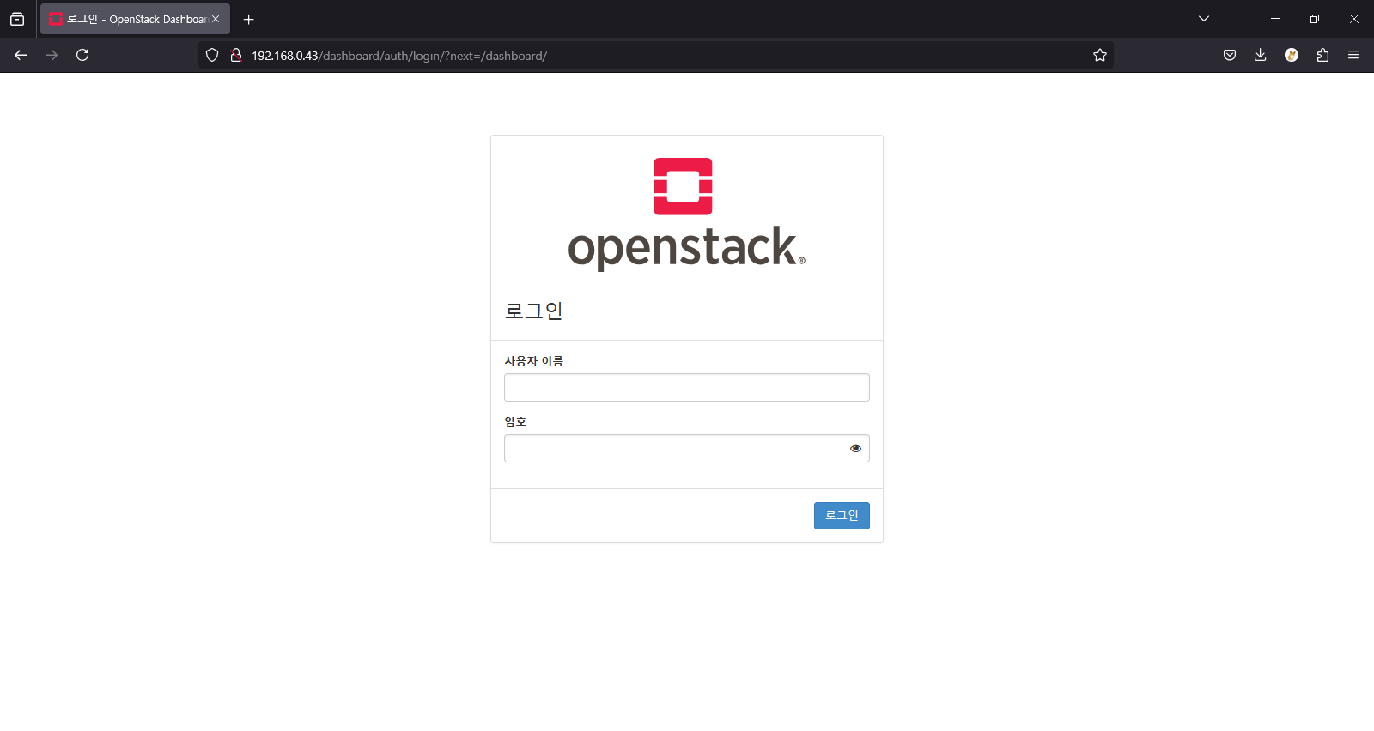
Task: Open the Extensions puzzle icon
Action: click(1322, 55)
